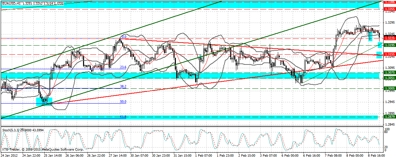Viewport: 396px width, 158px height.
Task: Select the Fibonacci 38.2 level label
Action: pyautogui.click(x=123, y=86)
